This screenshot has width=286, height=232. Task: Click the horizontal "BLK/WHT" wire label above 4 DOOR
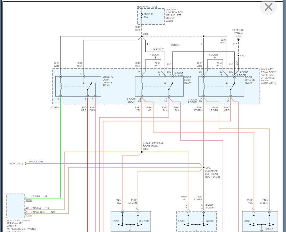[158, 49]
